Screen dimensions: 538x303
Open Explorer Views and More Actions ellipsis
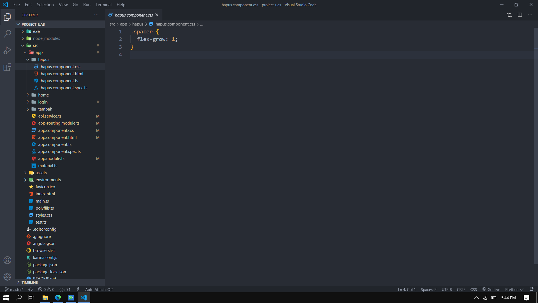coord(96,15)
